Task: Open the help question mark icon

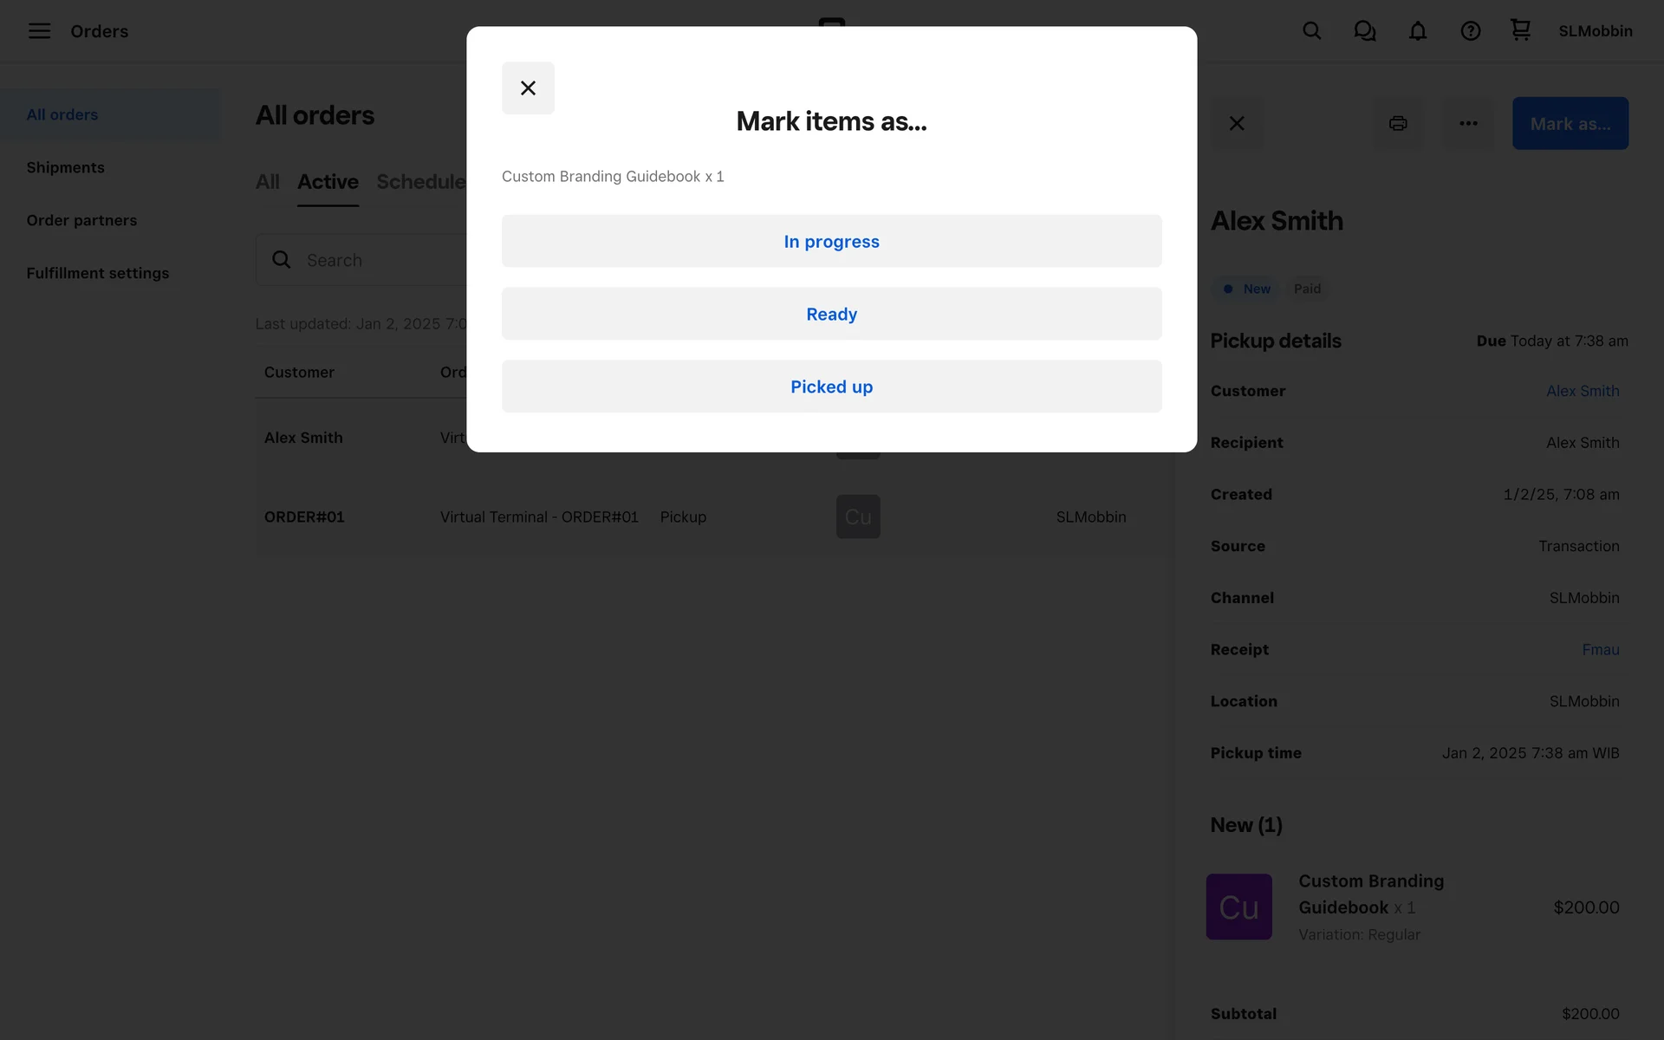Action: coord(1470,31)
